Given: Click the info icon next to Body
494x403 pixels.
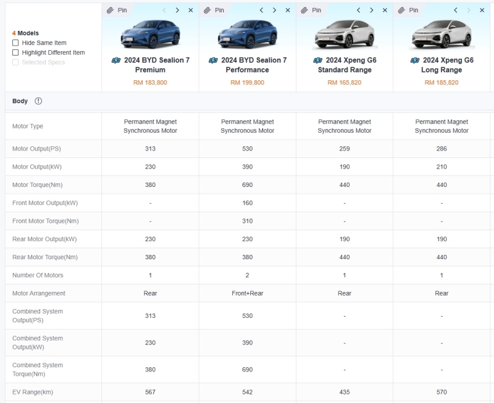Looking at the screenshot, I should tap(38, 101).
